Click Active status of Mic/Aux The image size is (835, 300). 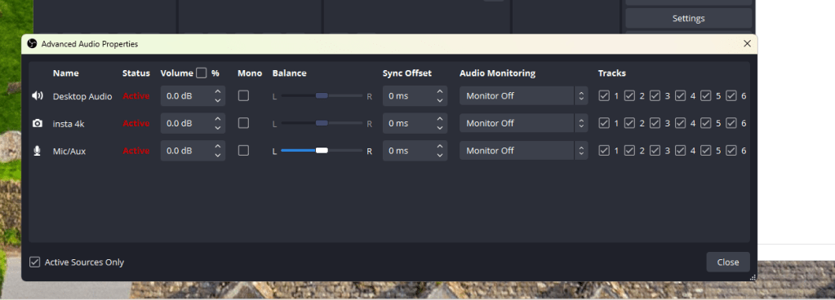136,151
